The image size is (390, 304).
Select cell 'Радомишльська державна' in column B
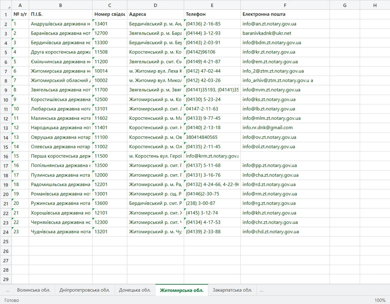point(60,185)
